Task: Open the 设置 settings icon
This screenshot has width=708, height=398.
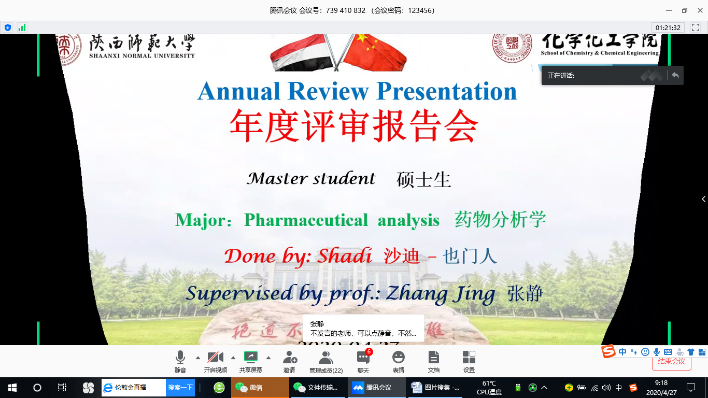Action: tap(469, 361)
